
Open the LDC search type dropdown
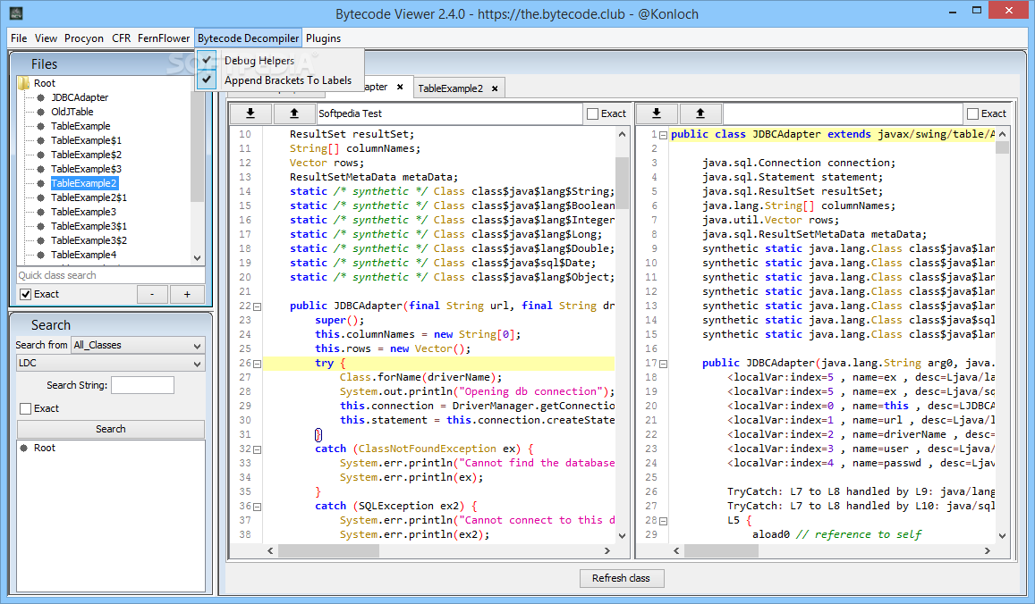click(110, 364)
